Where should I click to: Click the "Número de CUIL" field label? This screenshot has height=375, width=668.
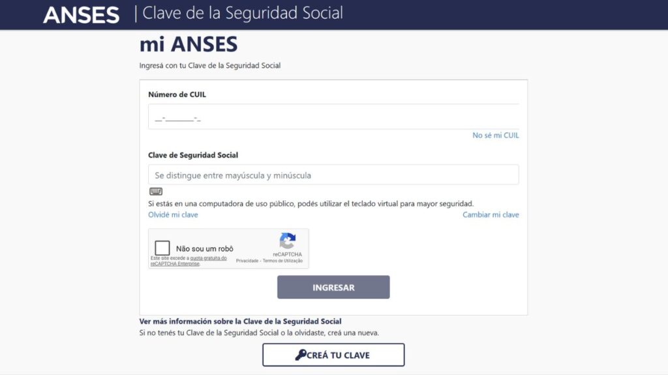[177, 94]
